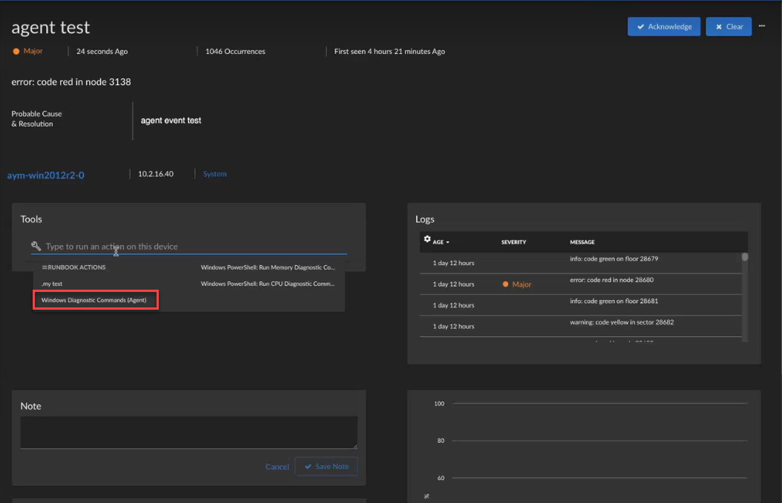Click the Acknowledge button
This screenshot has width=782, height=503.
663,27
